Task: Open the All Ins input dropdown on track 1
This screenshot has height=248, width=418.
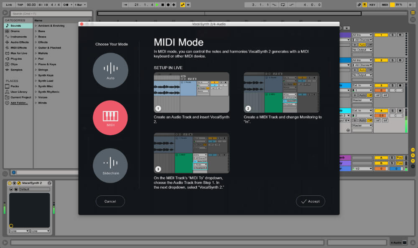Action: coord(362,35)
